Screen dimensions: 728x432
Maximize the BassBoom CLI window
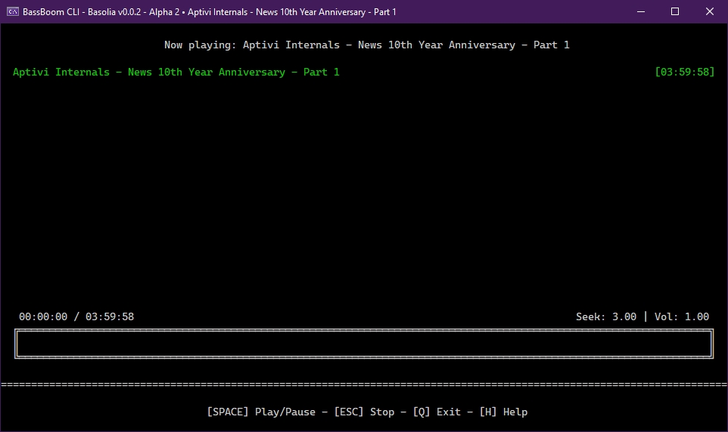[675, 11]
